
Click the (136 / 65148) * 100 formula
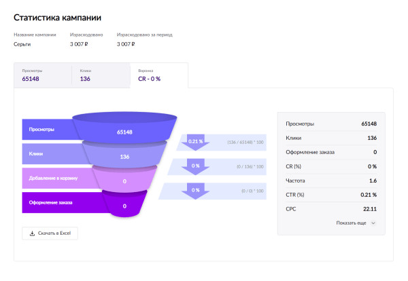click(x=245, y=142)
